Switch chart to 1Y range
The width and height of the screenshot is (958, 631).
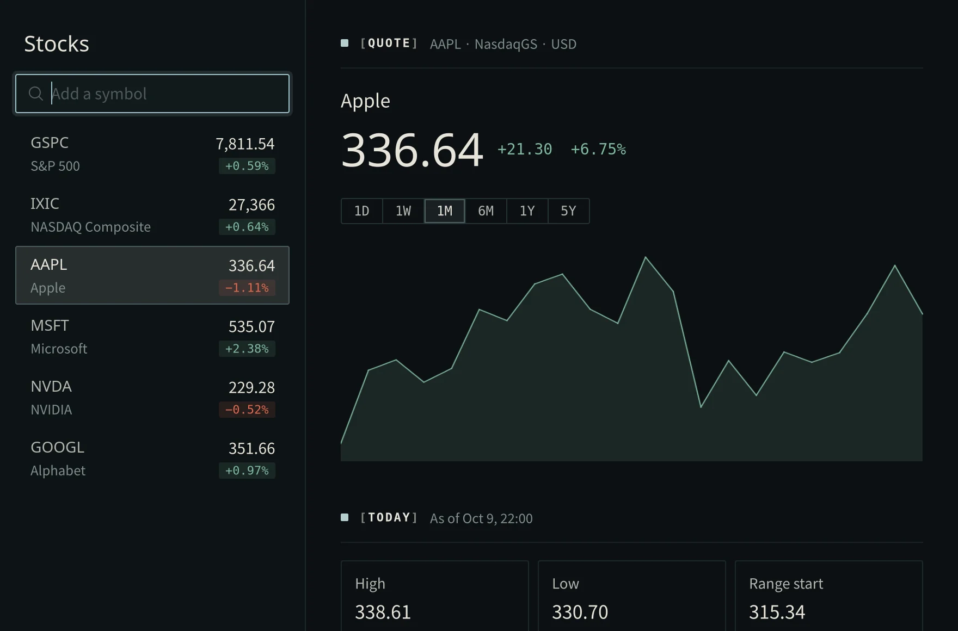[x=527, y=211]
